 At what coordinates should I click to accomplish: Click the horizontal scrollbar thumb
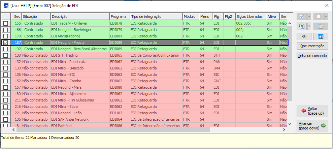coord(113,129)
